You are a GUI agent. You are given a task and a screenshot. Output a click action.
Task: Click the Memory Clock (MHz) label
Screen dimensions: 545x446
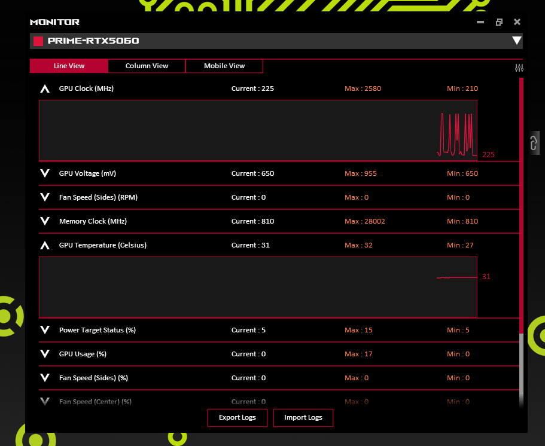pos(93,221)
